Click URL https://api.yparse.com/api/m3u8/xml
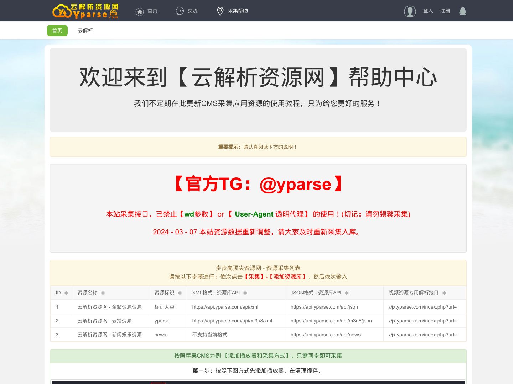Screen dimensions: 513x384 (232, 321)
